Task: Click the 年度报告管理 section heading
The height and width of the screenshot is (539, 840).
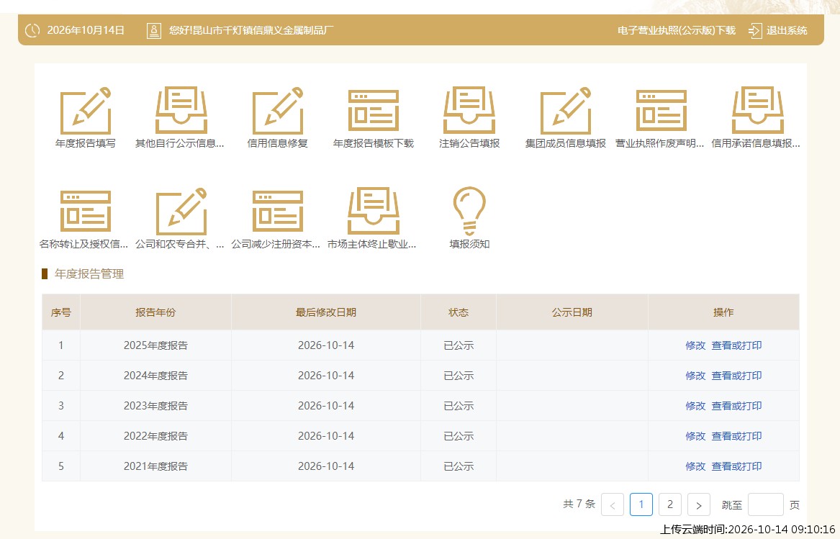Action: [x=89, y=273]
